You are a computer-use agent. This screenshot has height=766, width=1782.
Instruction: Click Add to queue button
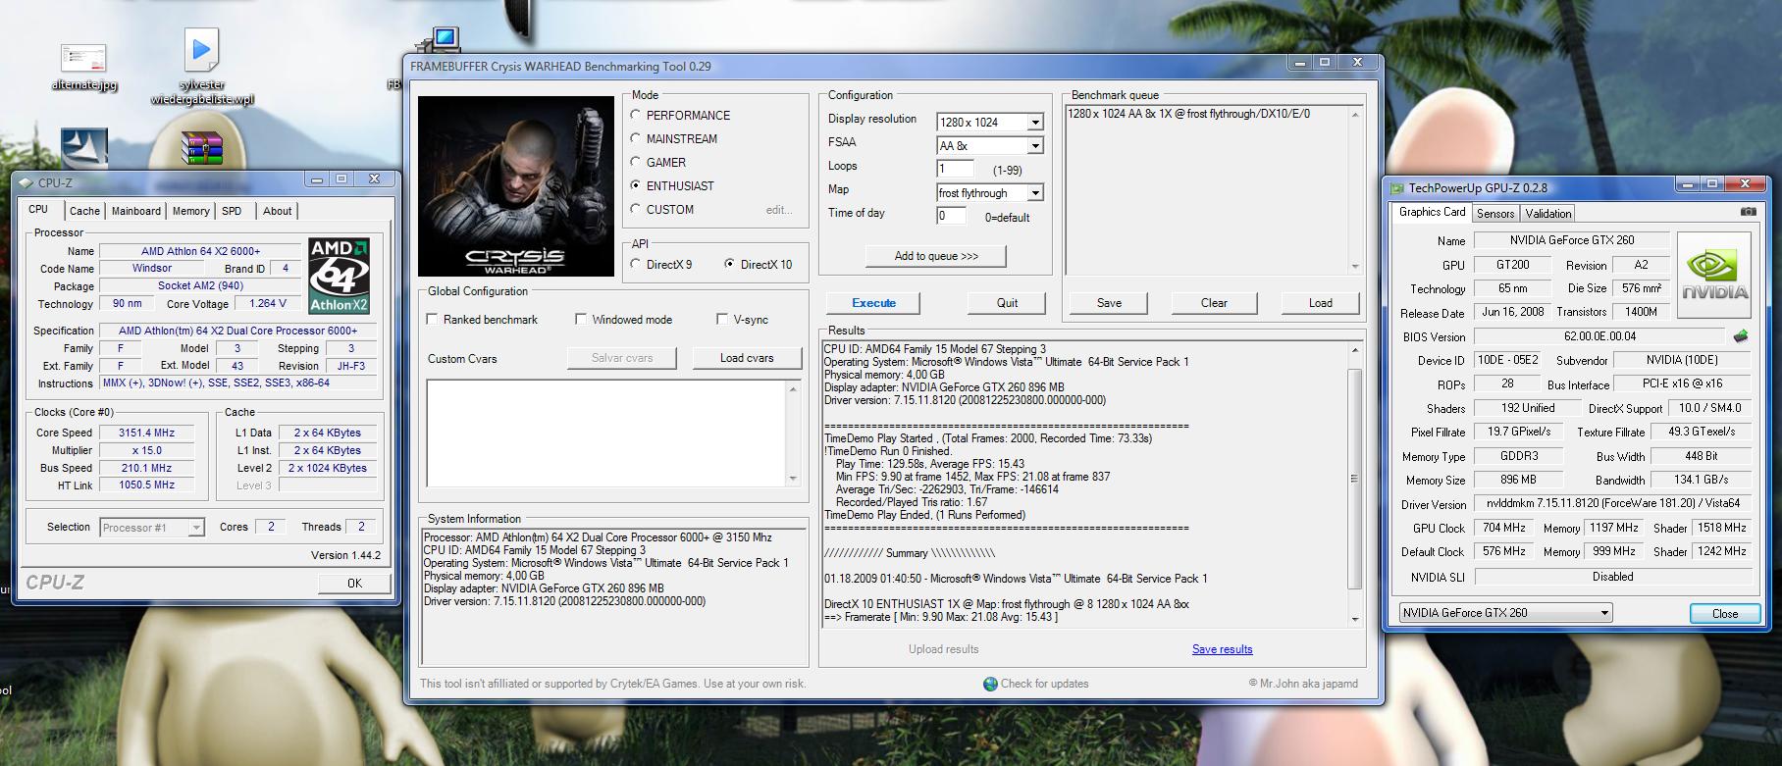click(x=936, y=256)
